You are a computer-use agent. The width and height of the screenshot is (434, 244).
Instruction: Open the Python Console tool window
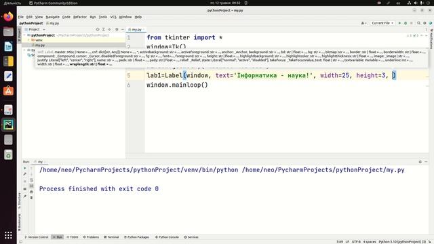point(167,237)
